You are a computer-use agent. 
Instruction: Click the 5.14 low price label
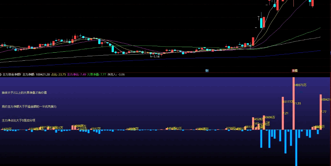click(x=156, y=57)
